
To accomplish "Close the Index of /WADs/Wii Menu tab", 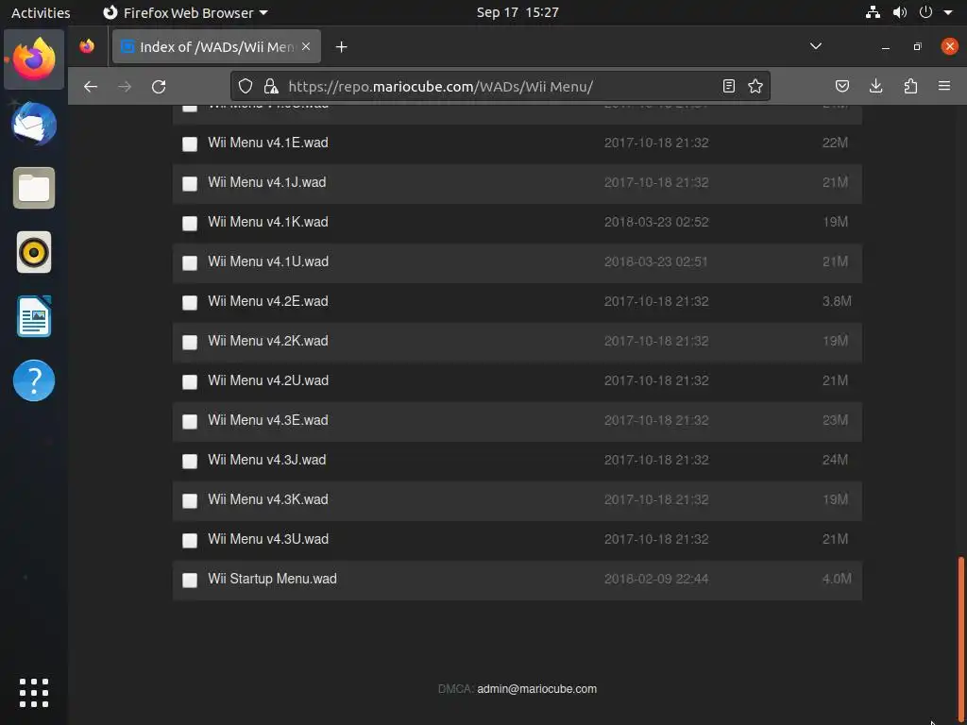I will (306, 47).
